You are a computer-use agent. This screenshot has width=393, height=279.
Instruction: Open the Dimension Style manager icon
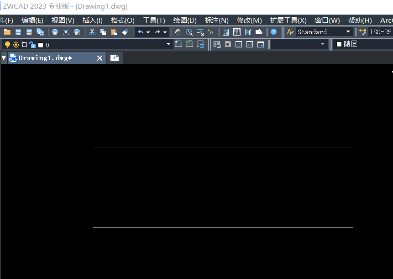[362, 32]
